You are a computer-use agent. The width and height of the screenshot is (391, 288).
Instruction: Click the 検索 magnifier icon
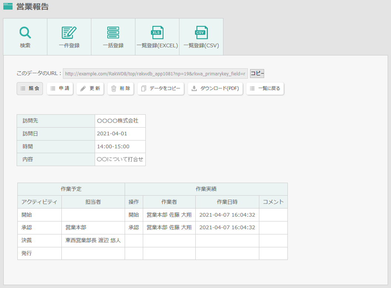(25, 33)
